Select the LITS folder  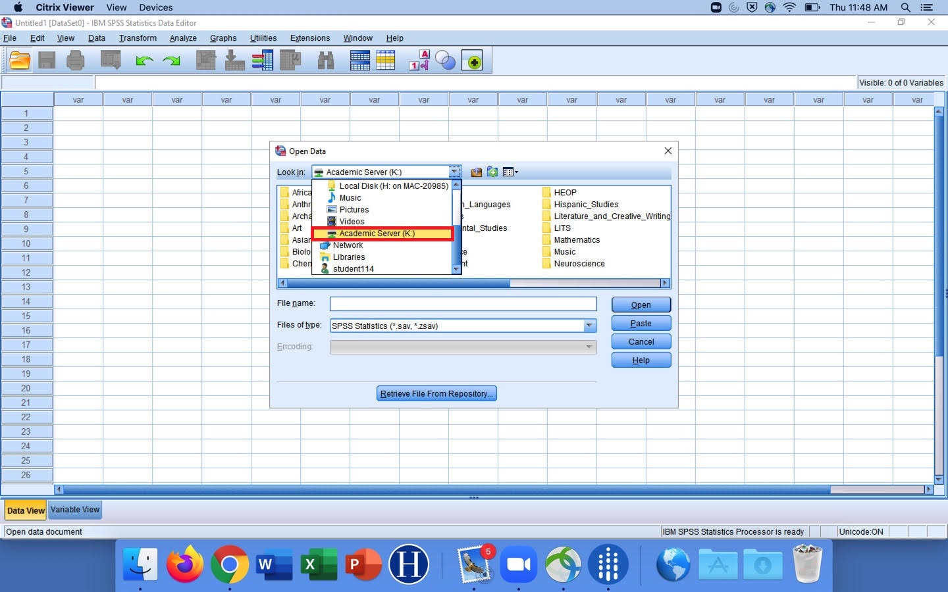556,228
